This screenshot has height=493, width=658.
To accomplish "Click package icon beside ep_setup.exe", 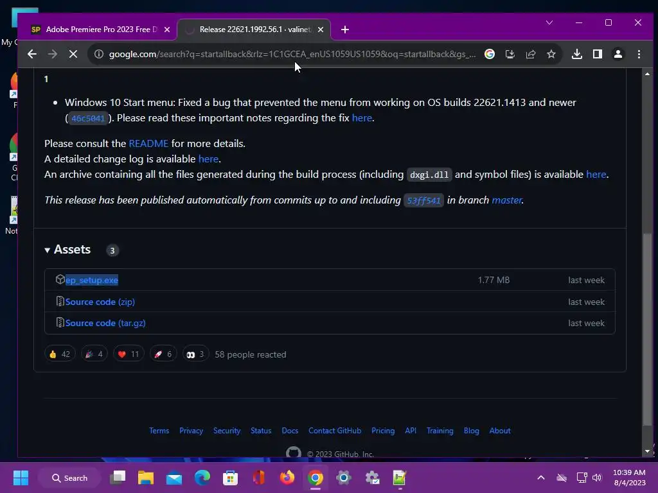I will click(60, 280).
